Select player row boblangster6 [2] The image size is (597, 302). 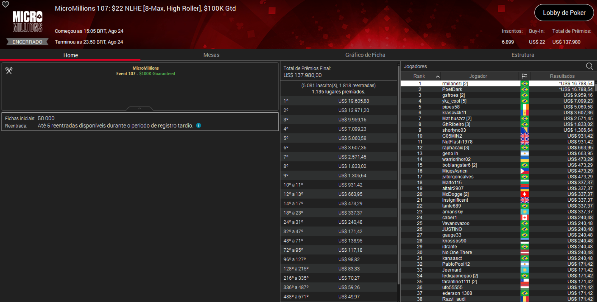coord(497,165)
